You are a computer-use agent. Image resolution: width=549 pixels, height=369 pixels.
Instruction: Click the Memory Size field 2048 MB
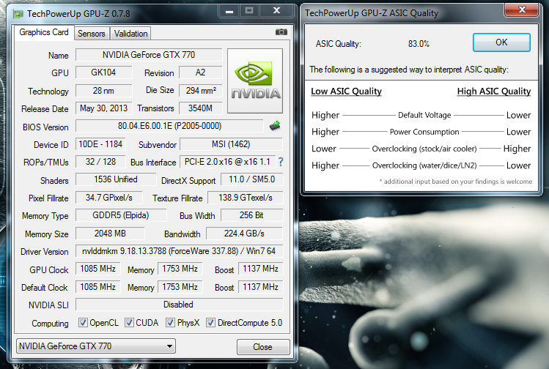click(x=110, y=234)
